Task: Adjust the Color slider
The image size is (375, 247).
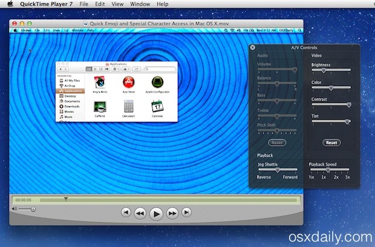Action: pyautogui.click(x=331, y=88)
